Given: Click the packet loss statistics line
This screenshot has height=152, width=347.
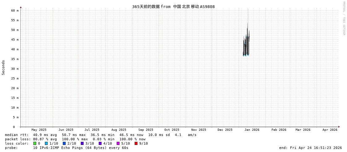Looking at the screenshot, I should coord(75,139).
